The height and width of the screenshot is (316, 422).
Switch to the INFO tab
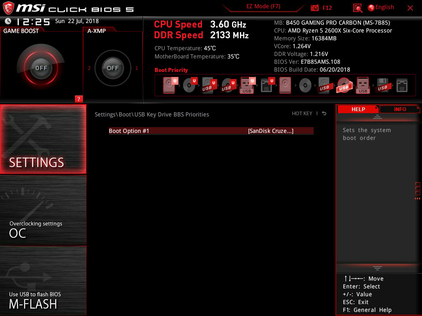pos(400,109)
